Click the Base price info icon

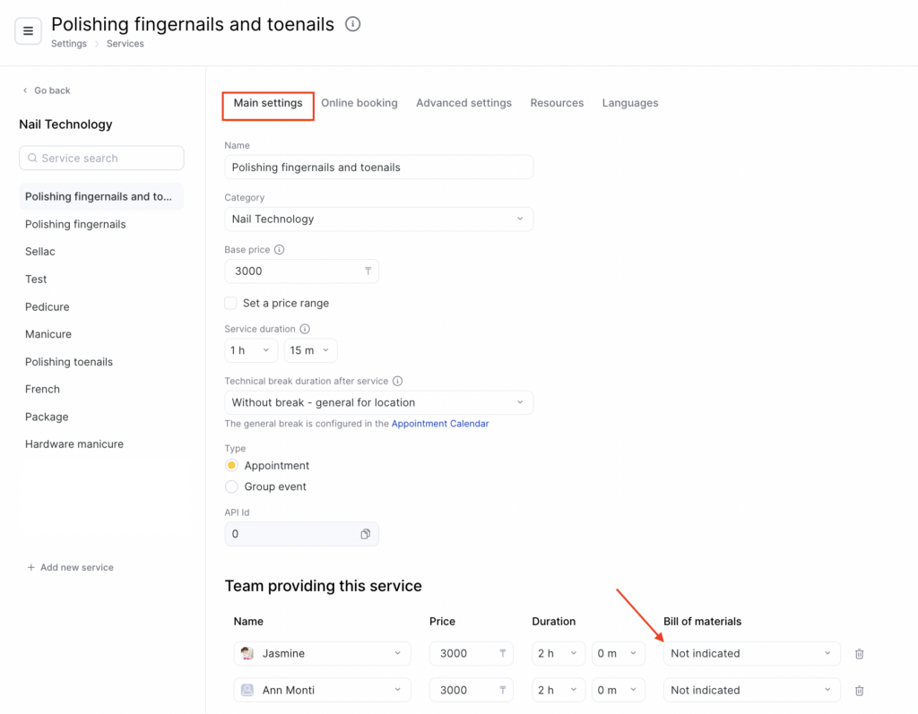pyautogui.click(x=279, y=250)
